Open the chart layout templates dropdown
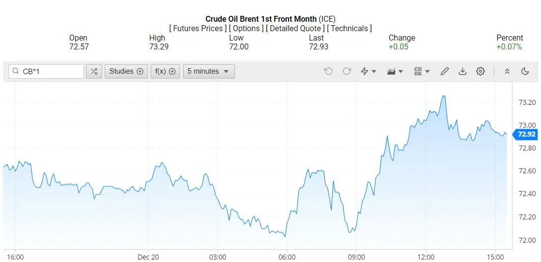Screen dimensions: 541x262 coord(421,71)
